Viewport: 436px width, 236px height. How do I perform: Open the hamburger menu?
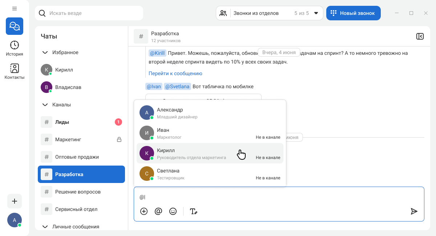tap(15, 8)
